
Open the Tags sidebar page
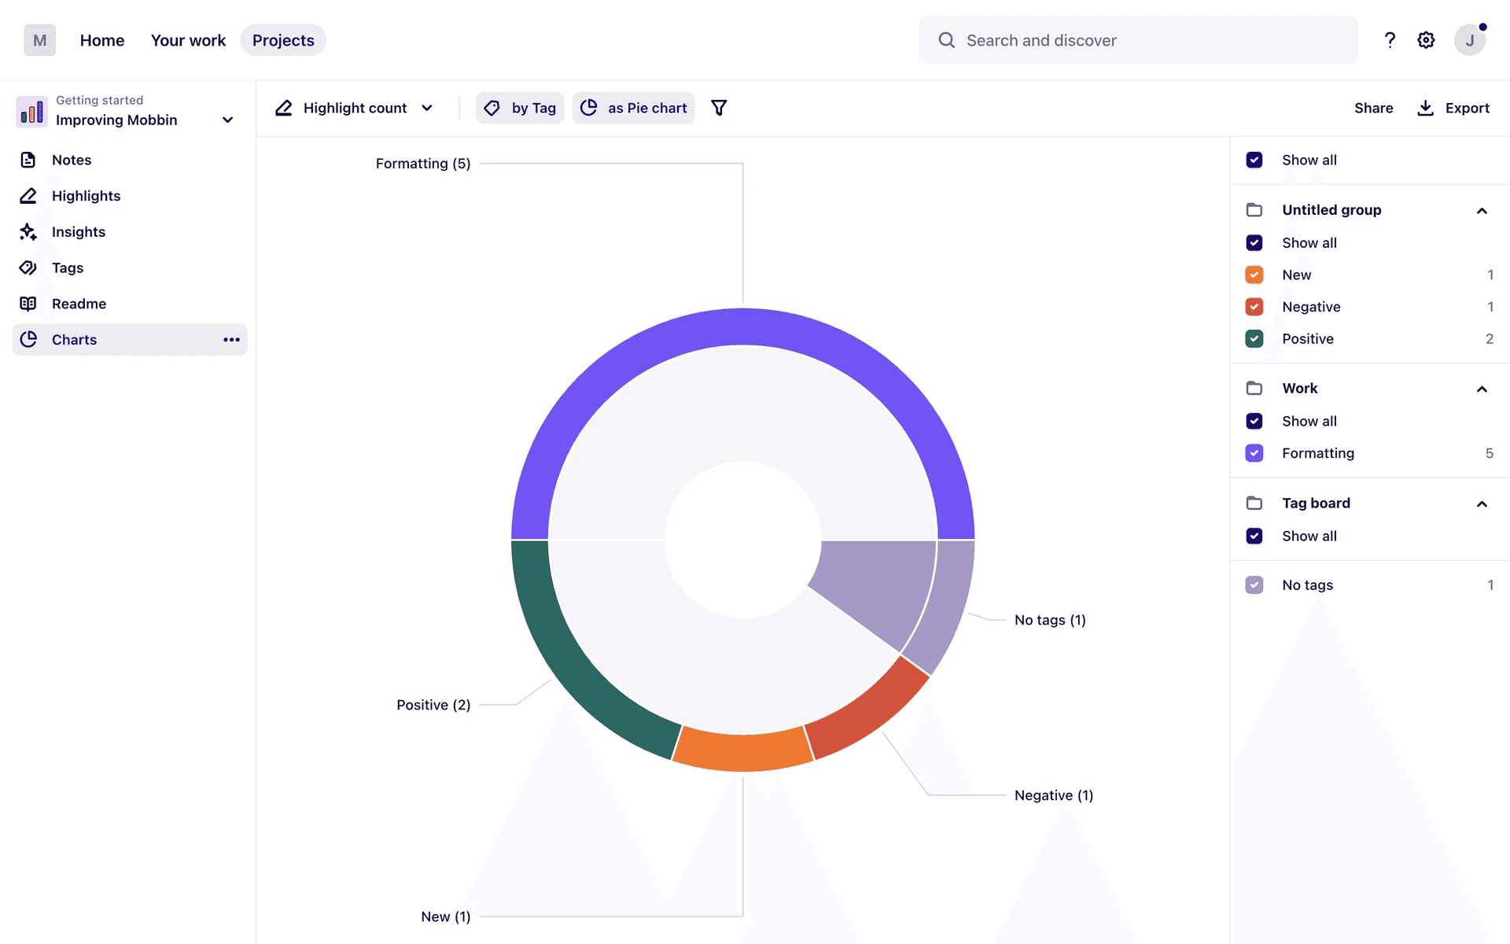(x=68, y=267)
